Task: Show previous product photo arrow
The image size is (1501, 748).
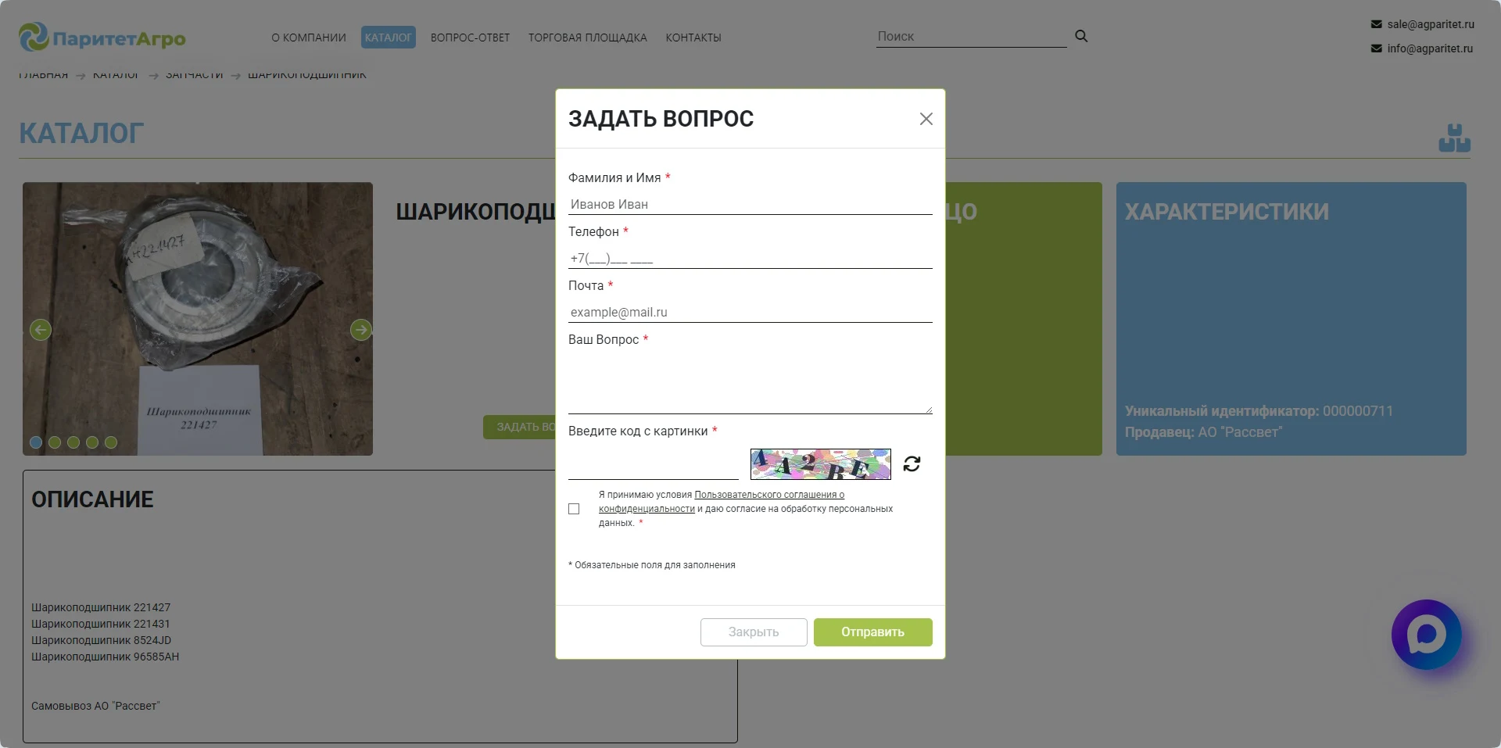Action: 41,330
